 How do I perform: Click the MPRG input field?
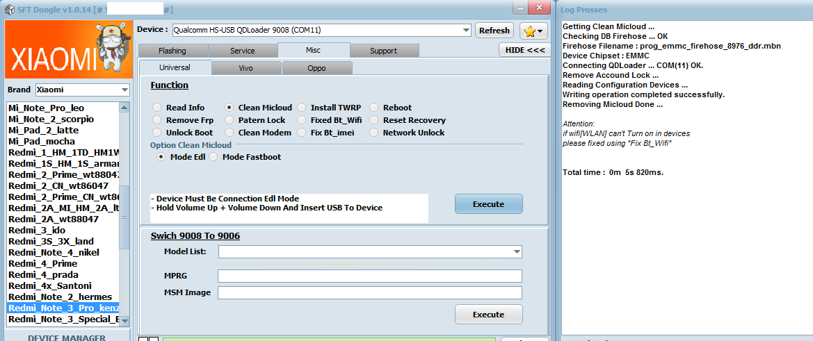(x=370, y=276)
